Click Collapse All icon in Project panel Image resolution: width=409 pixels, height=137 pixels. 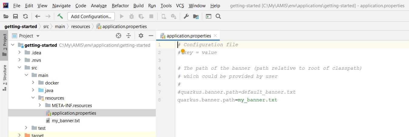pos(129,36)
